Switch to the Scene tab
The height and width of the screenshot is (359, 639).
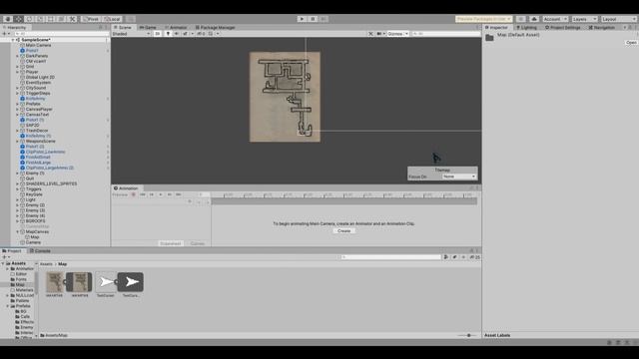[123, 27]
